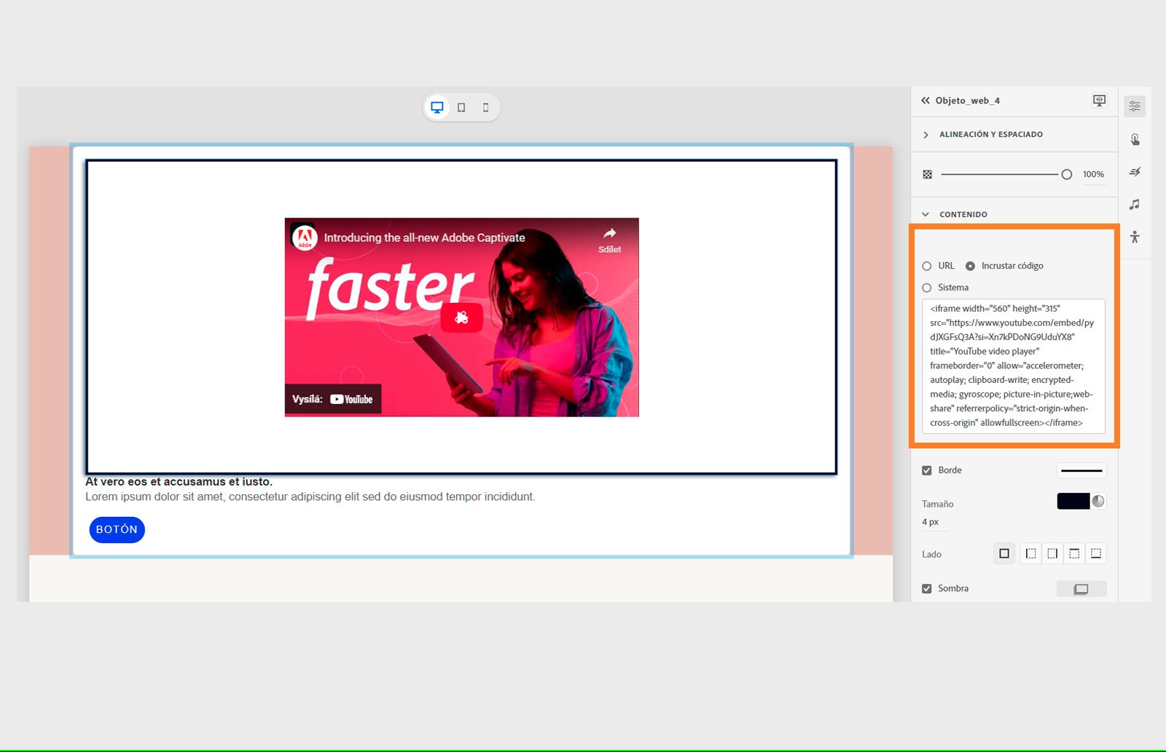Viewport: 1166px width, 752px height.
Task: Toggle the Sombra checkbox
Action: click(927, 588)
